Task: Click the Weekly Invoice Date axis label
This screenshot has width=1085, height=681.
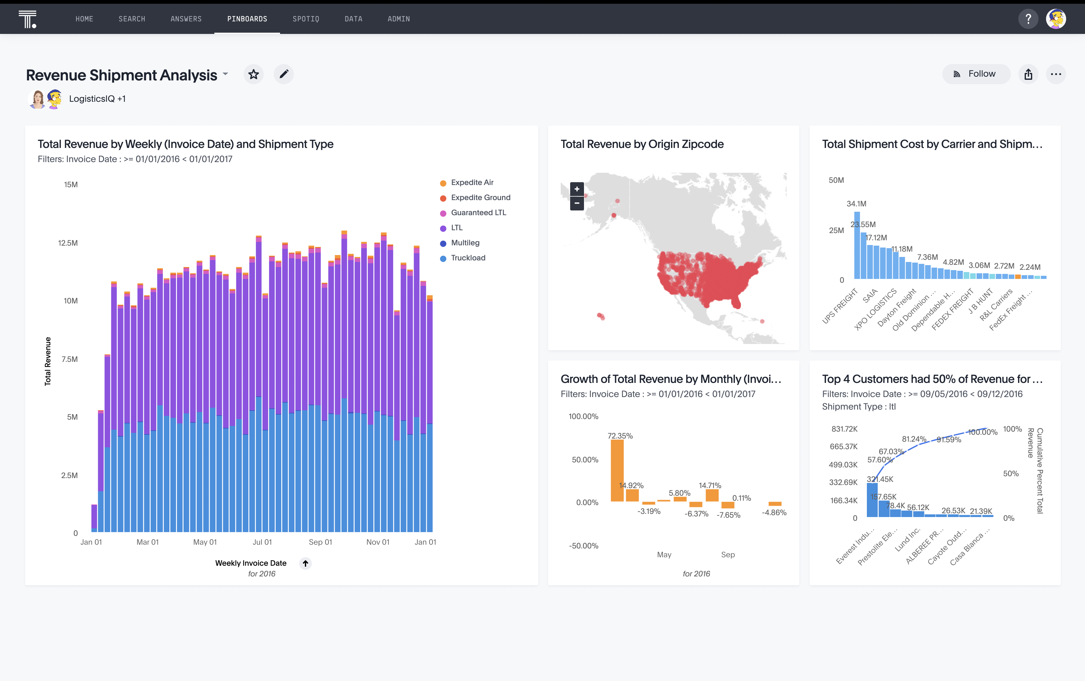Action: (x=251, y=563)
